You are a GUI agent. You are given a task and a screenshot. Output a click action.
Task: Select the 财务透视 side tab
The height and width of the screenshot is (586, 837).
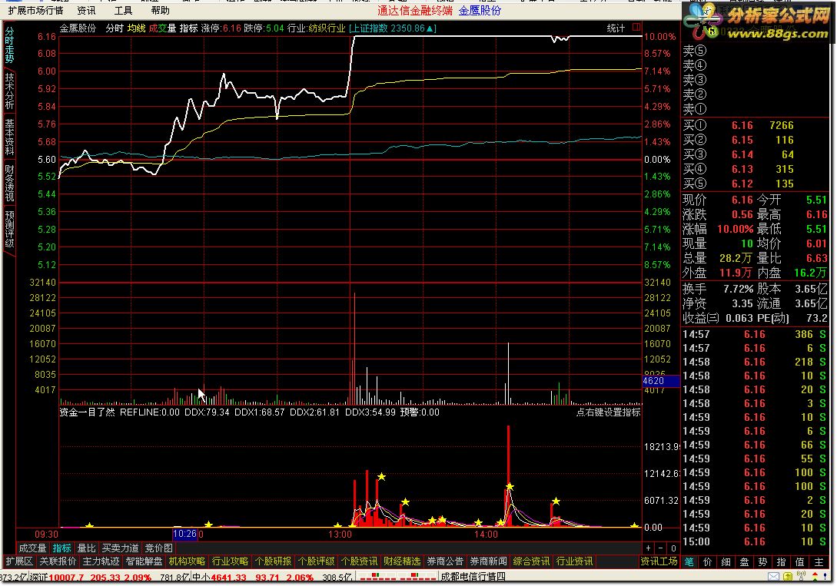10,184
